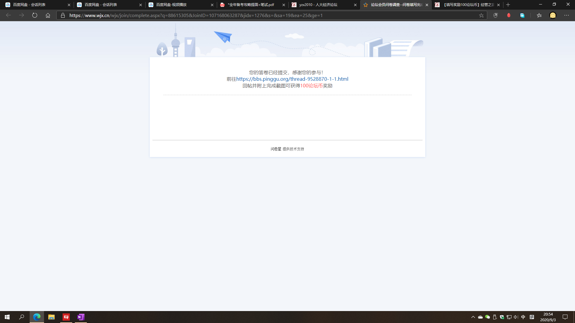Open OneNote from the taskbar
Image resolution: width=575 pixels, height=323 pixels.
[81, 317]
